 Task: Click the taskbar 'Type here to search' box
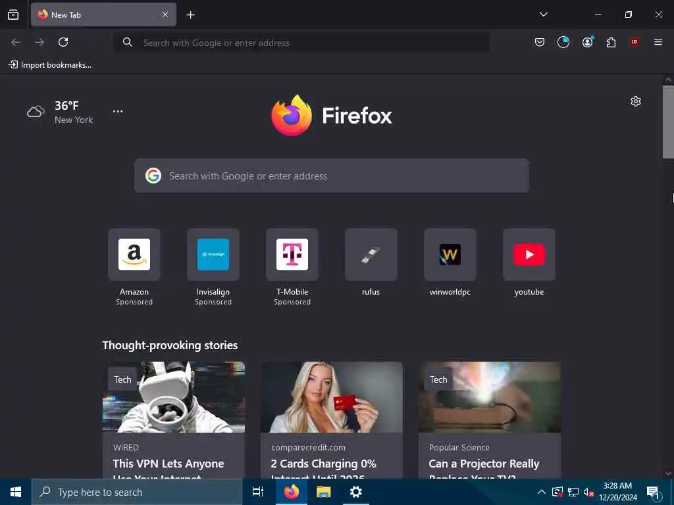(x=137, y=492)
